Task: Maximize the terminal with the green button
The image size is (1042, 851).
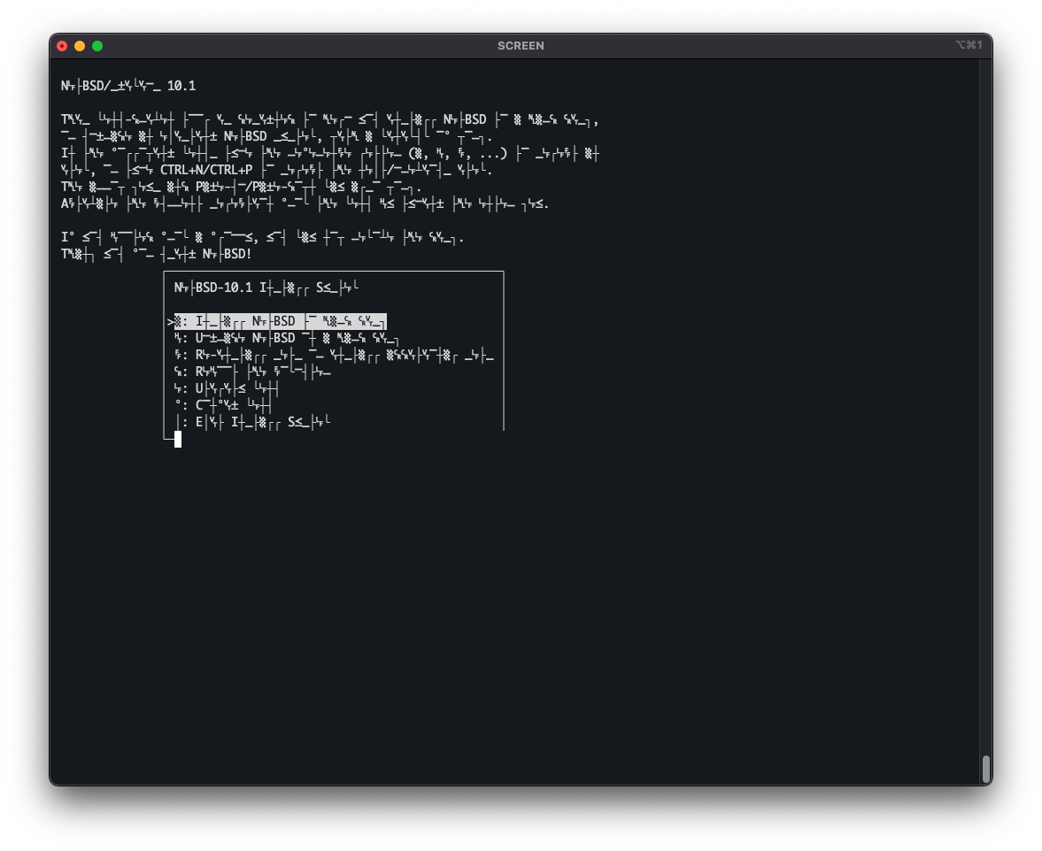Action: click(97, 46)
